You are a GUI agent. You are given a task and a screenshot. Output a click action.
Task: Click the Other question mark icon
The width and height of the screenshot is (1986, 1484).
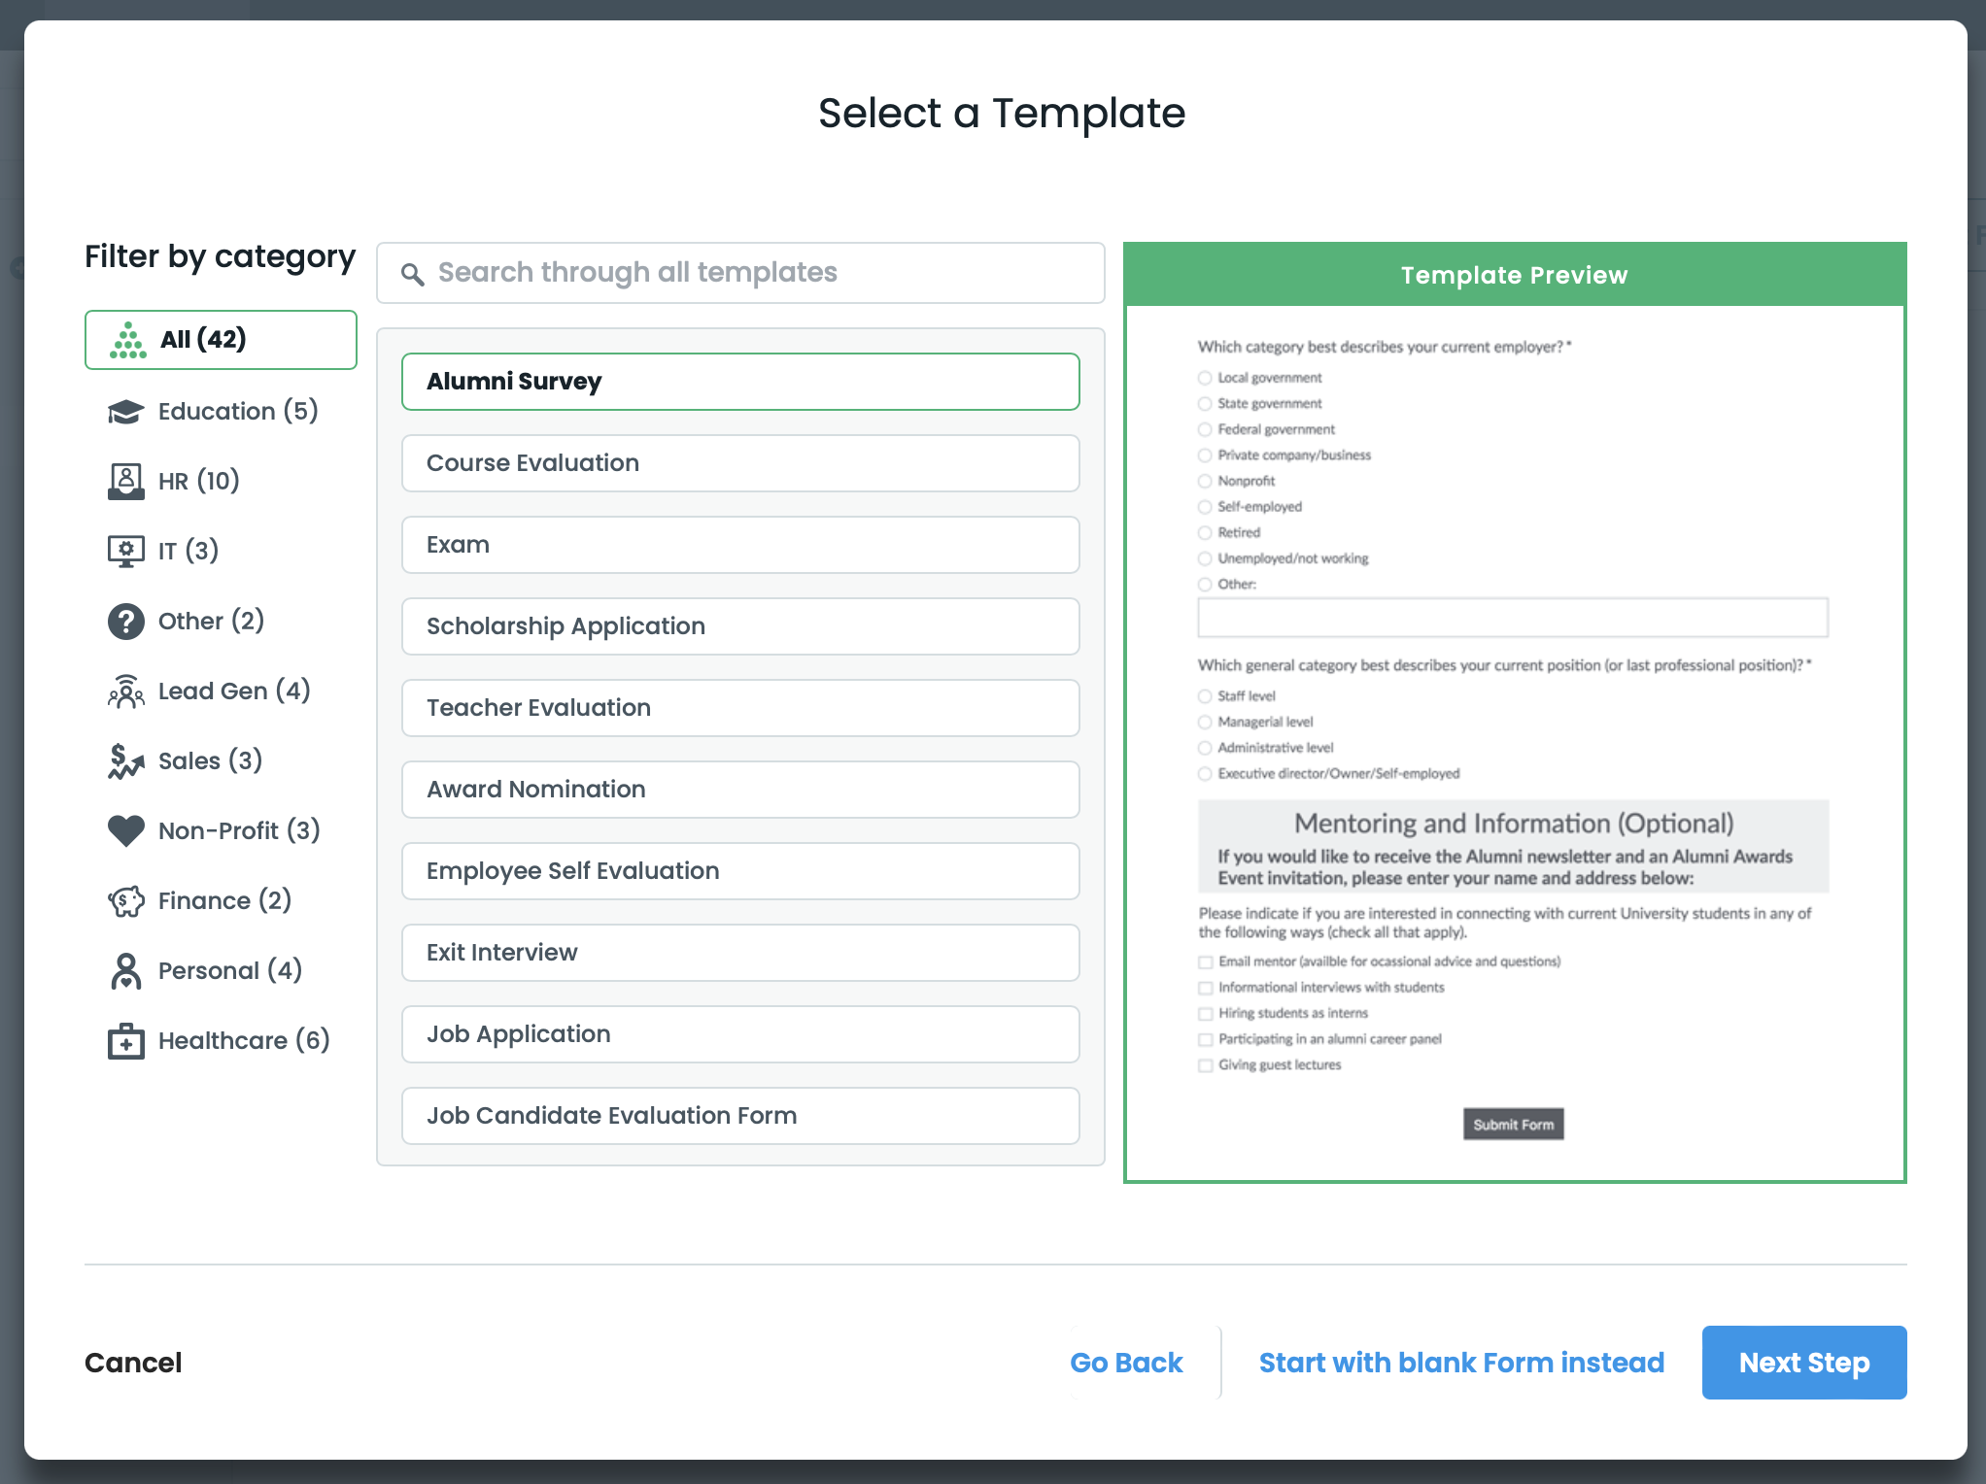125,621
